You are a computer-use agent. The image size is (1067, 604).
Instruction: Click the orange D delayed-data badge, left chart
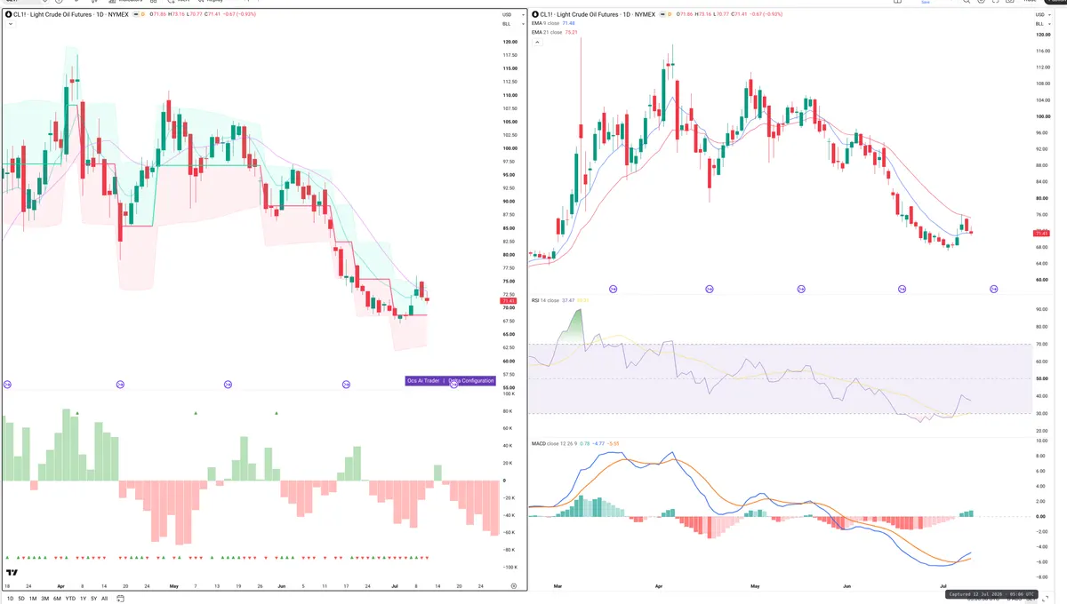(x=143, y=15)
